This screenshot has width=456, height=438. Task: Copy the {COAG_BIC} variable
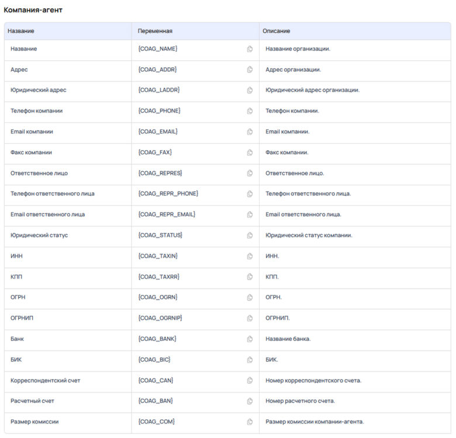pos(250,360)
